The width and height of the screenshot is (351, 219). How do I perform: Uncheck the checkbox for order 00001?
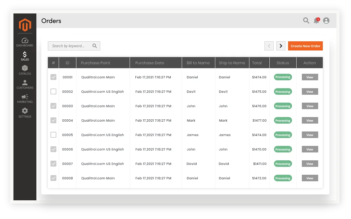point(53,77)
